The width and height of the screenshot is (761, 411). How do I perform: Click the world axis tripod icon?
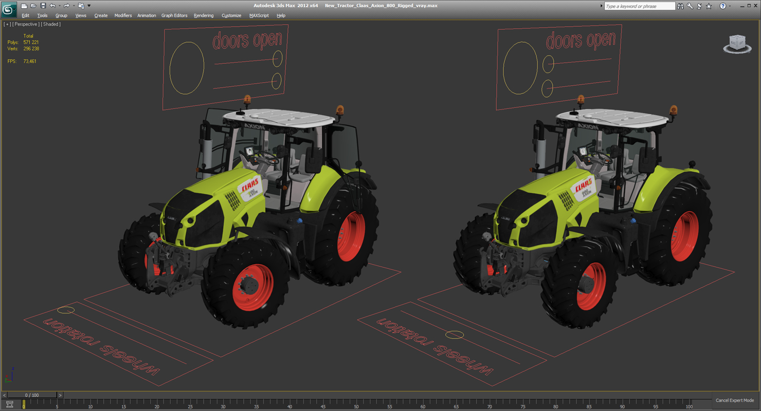[x=9, y=376]
